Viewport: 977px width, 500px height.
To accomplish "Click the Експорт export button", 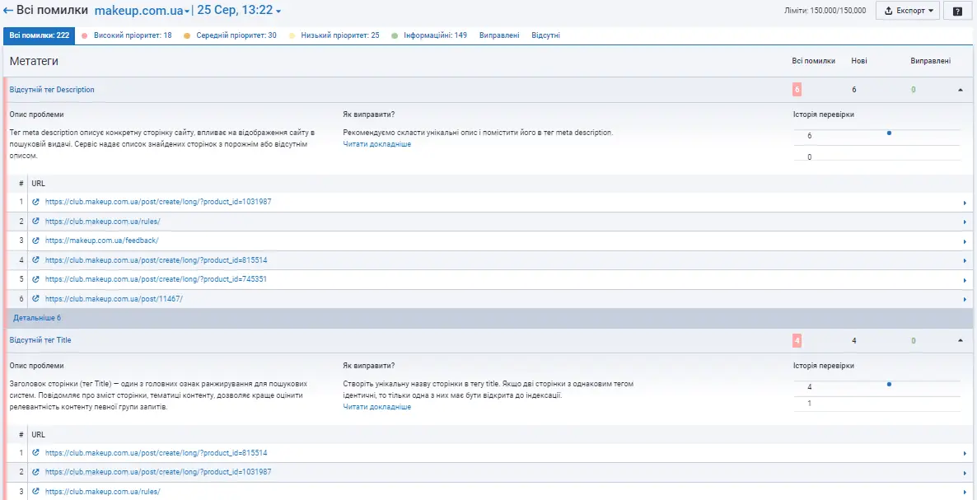I will [907, 11].
